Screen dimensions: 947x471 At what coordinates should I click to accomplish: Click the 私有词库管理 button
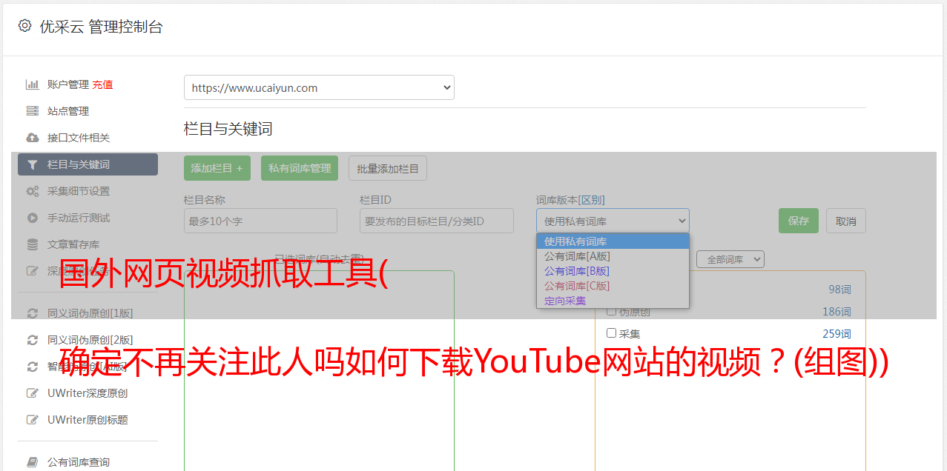(x=300, y=168)
